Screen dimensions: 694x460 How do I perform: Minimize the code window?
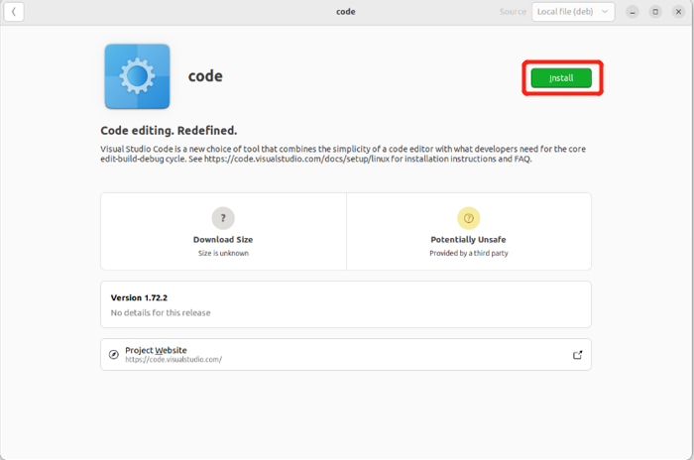(x=633, y=12)
